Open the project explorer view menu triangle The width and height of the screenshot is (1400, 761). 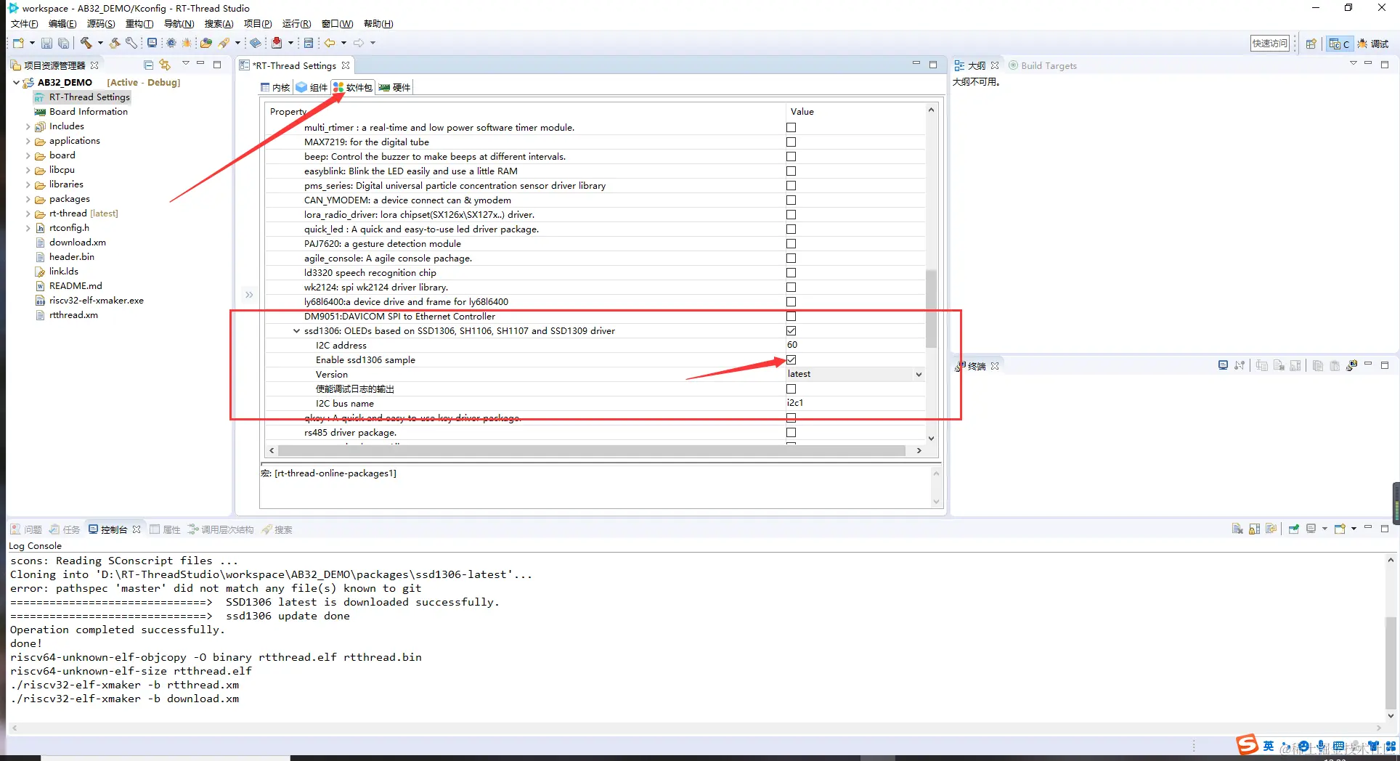[186, 64]
